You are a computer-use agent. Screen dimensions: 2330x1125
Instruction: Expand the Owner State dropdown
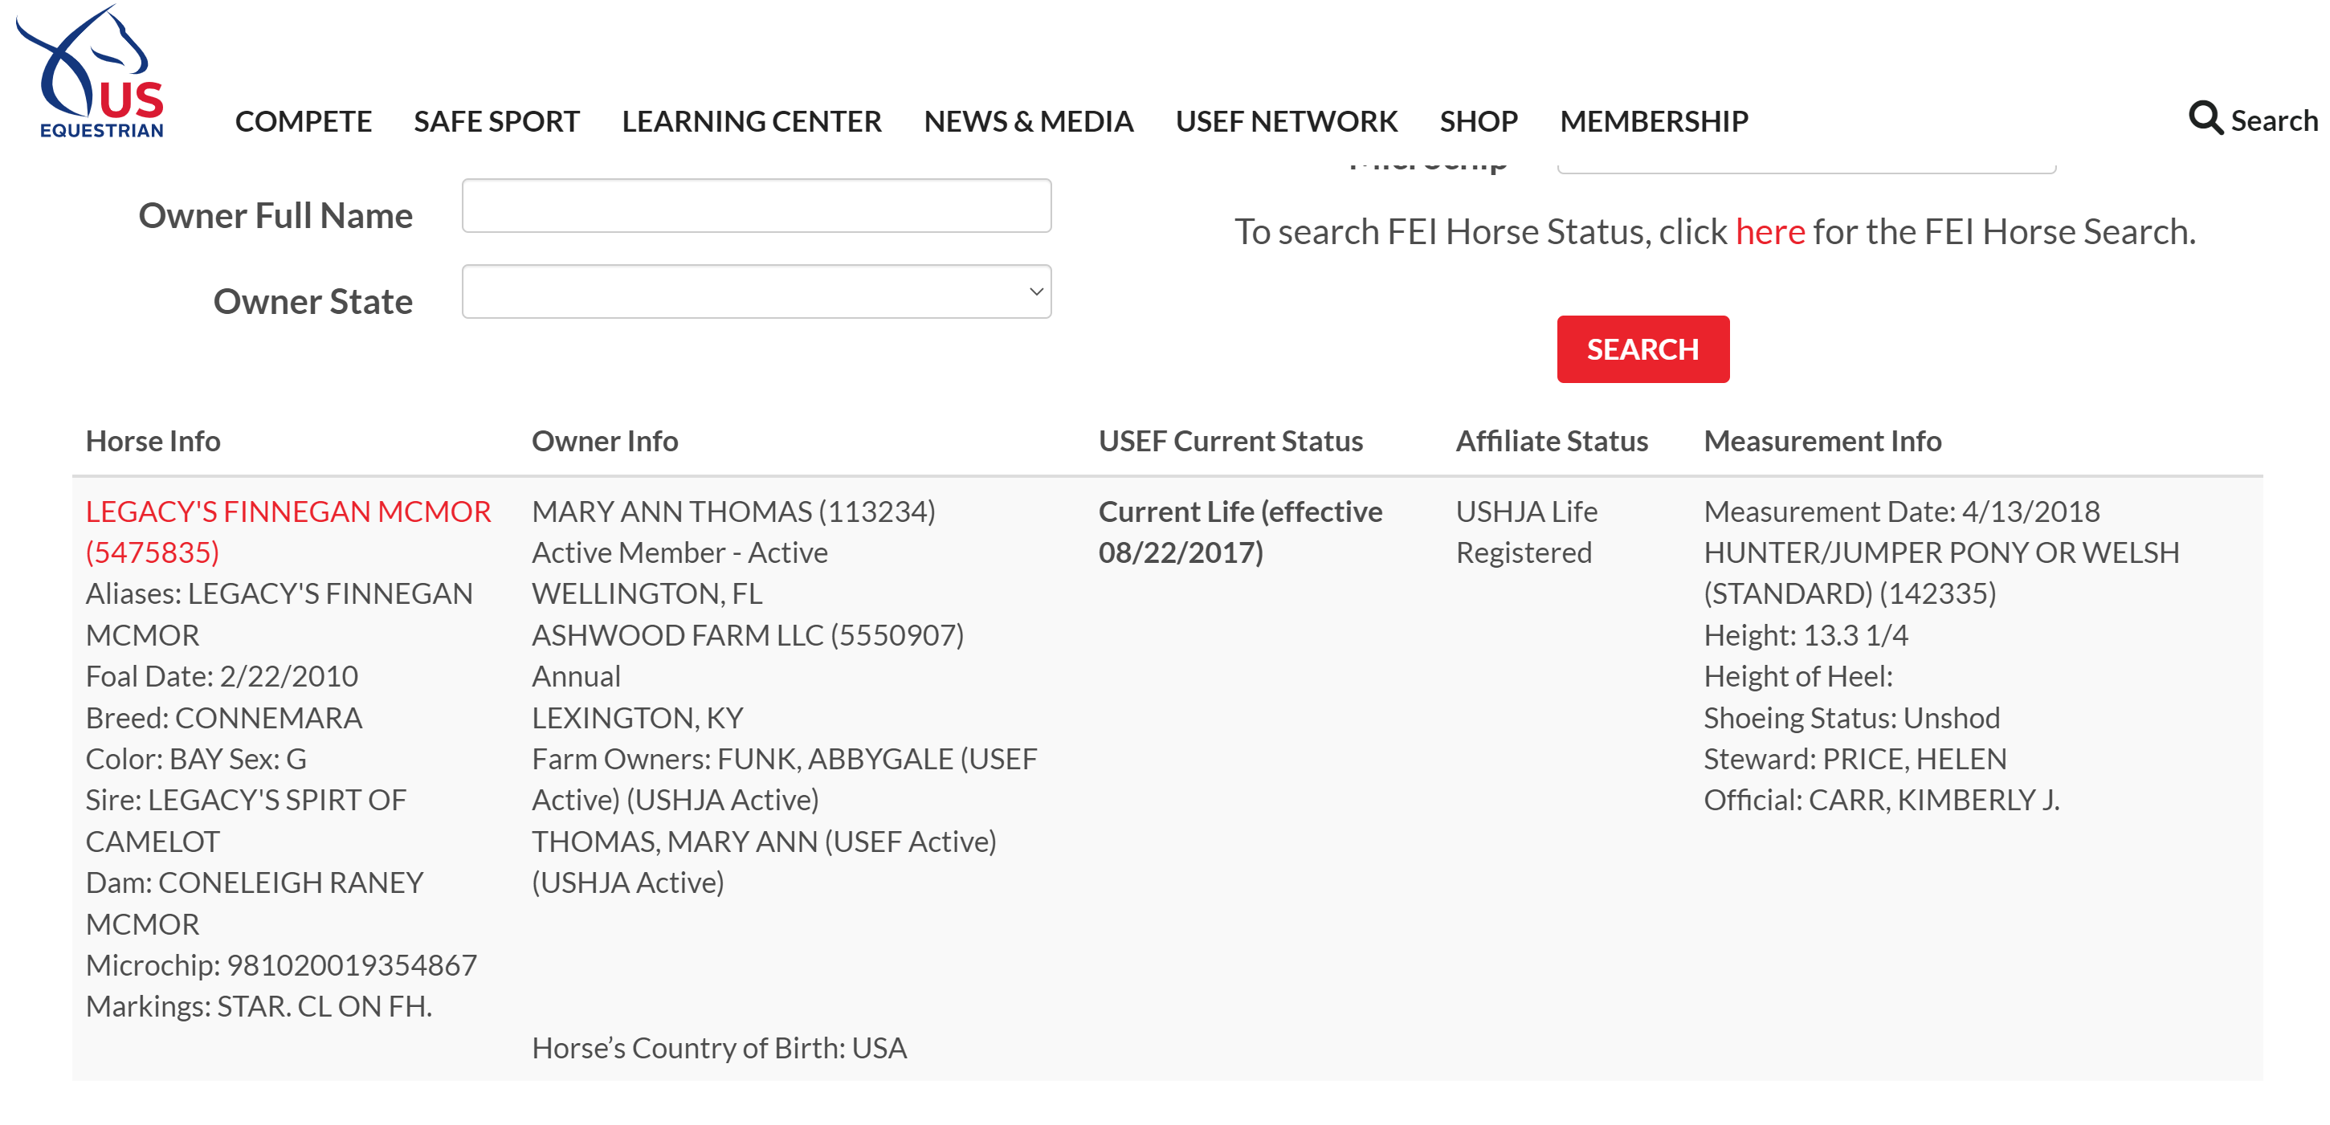tap(756, 292)
